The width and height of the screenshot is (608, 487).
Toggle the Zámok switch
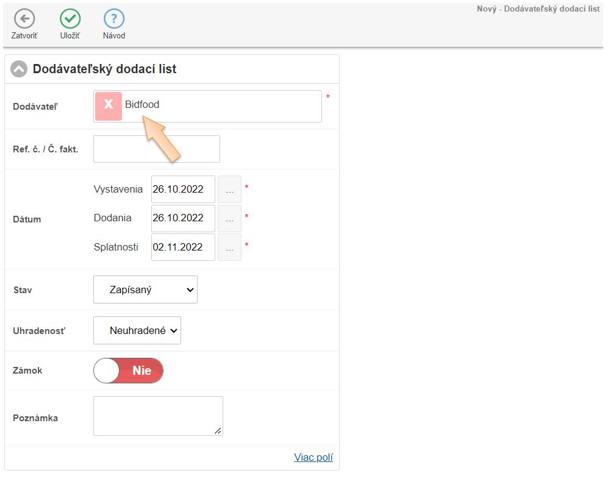pyautogui.click(x=129, y=371)
